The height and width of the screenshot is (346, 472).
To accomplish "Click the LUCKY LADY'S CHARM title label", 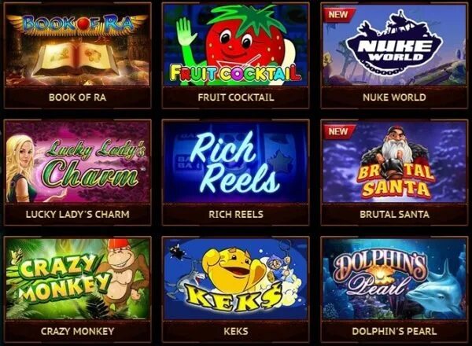I will 77,214.
